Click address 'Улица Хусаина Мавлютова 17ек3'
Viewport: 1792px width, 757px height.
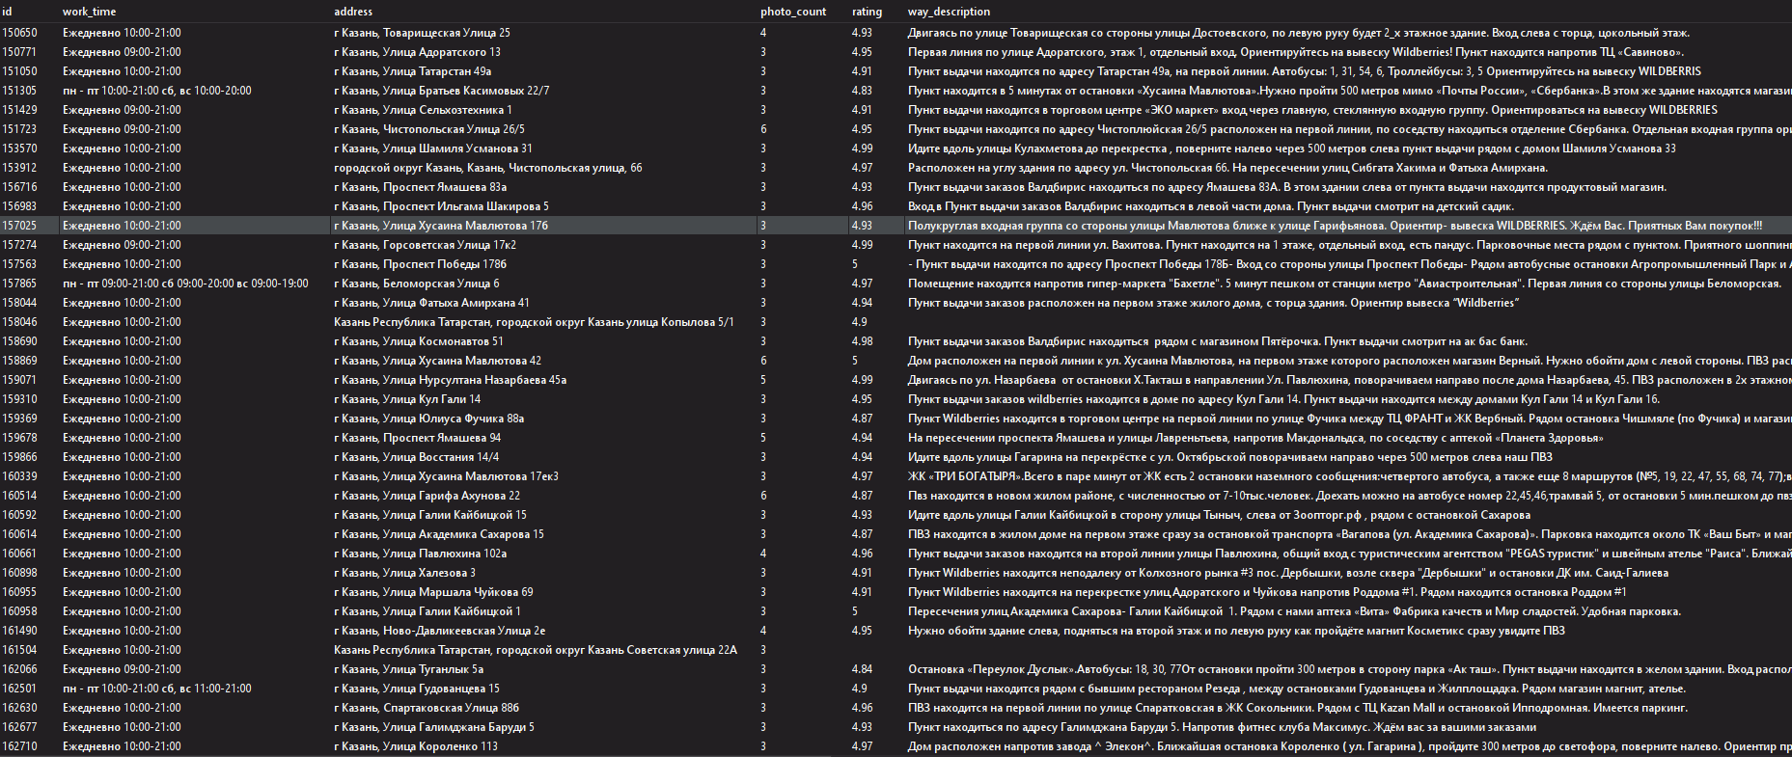[471, 476]
